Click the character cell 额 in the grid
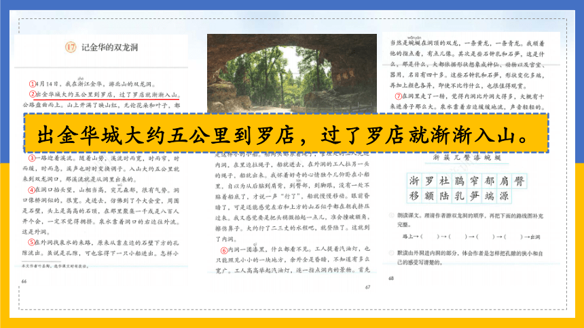This screenshot has width=584, height=328. click(429, 196)
